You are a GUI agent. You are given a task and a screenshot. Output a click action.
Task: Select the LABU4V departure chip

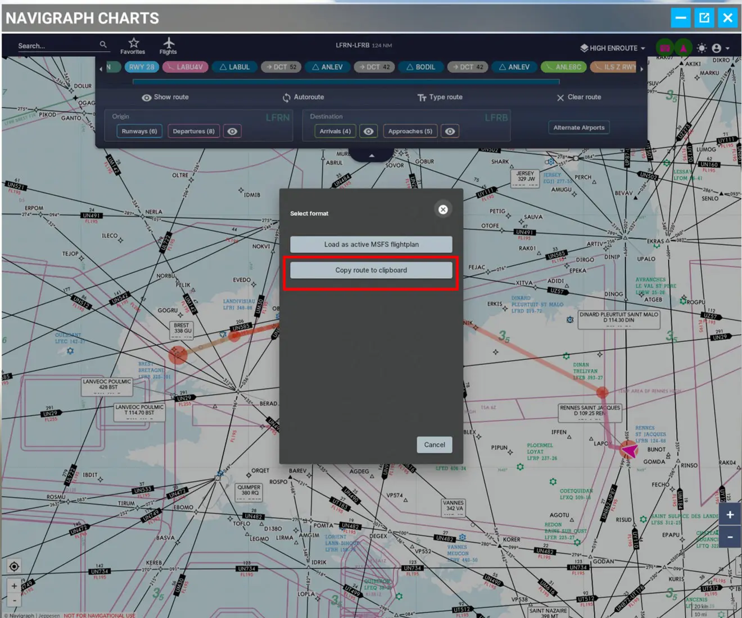pos(185,67)
